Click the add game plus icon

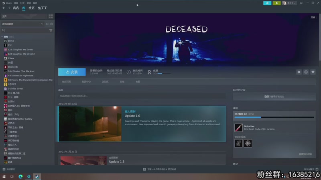point(4,169)
